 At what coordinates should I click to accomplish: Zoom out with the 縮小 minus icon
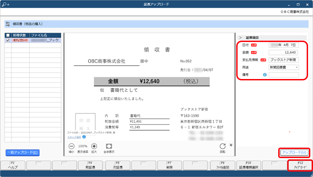click(71, 146)
